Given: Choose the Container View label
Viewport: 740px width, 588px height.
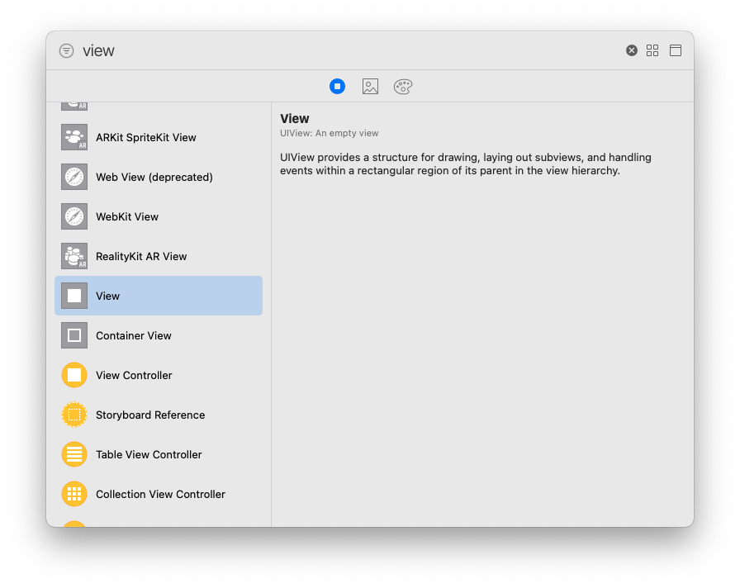Looking at the screenshot, I should (x=134, y=335).
